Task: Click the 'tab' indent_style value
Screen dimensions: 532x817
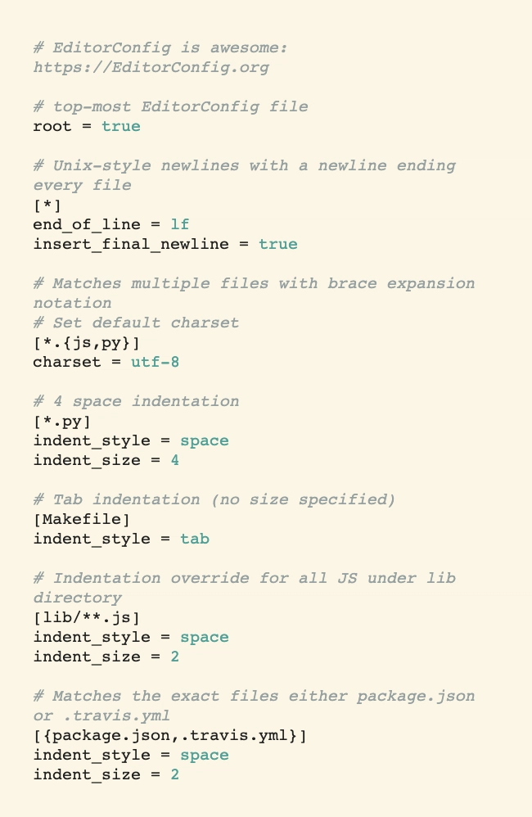Action: 195,539
